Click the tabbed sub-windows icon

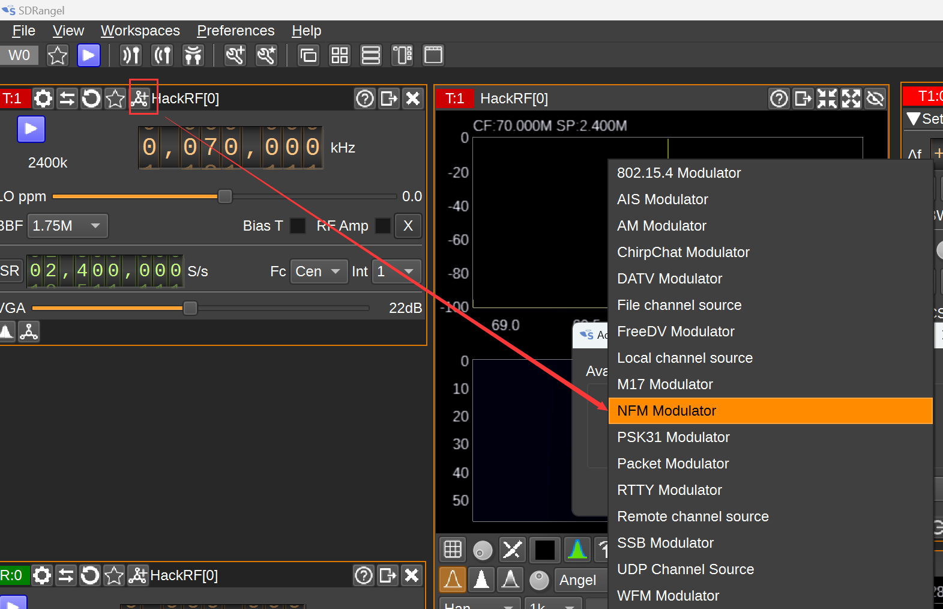coord(433,55)
